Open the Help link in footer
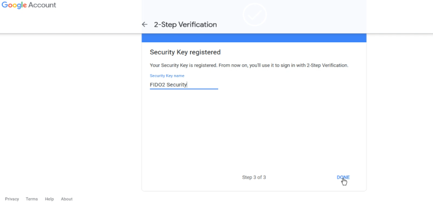Viewport: 433px width, 205px height. pos(50,199)
